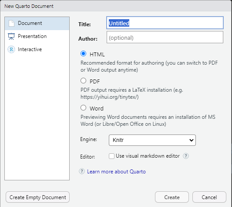Switch to the Presentation type
Viewport: 232px width, 207px height.
click(x=37, y=36)
